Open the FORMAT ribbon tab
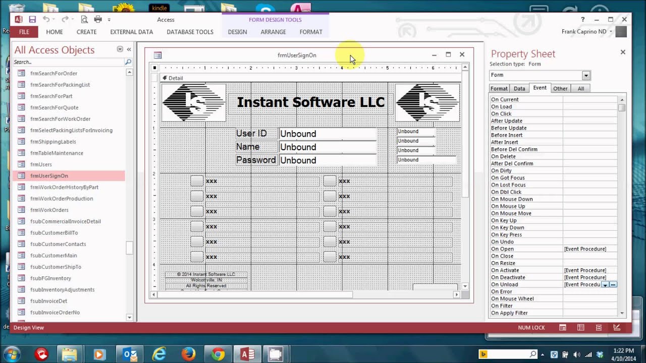Screen dimensions: 646x363 click(x=311, y=32)
